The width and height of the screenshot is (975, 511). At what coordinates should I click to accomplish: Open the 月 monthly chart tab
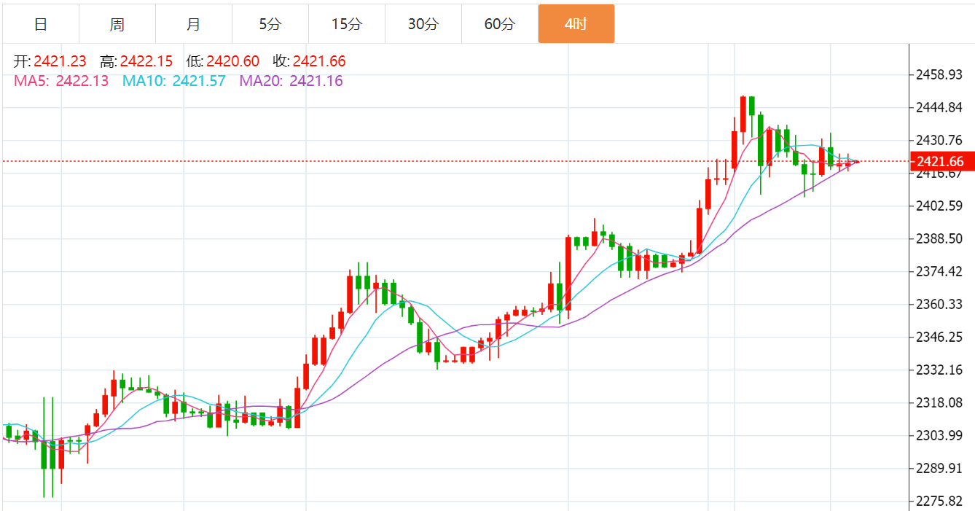tap(194, 24)
